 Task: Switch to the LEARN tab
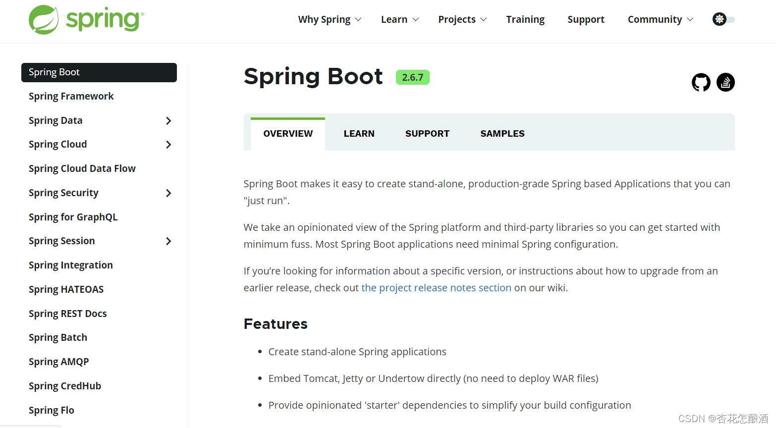pyautogui.click(x=359, y=133)
